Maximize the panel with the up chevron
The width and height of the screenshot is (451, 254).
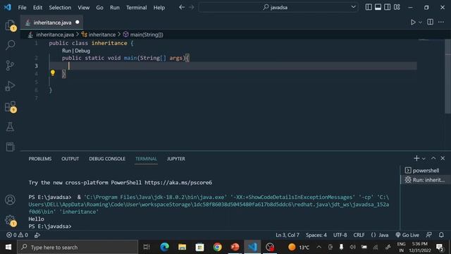point(433,158)
